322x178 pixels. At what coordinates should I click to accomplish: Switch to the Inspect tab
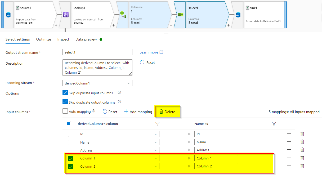tap(63, 39)
